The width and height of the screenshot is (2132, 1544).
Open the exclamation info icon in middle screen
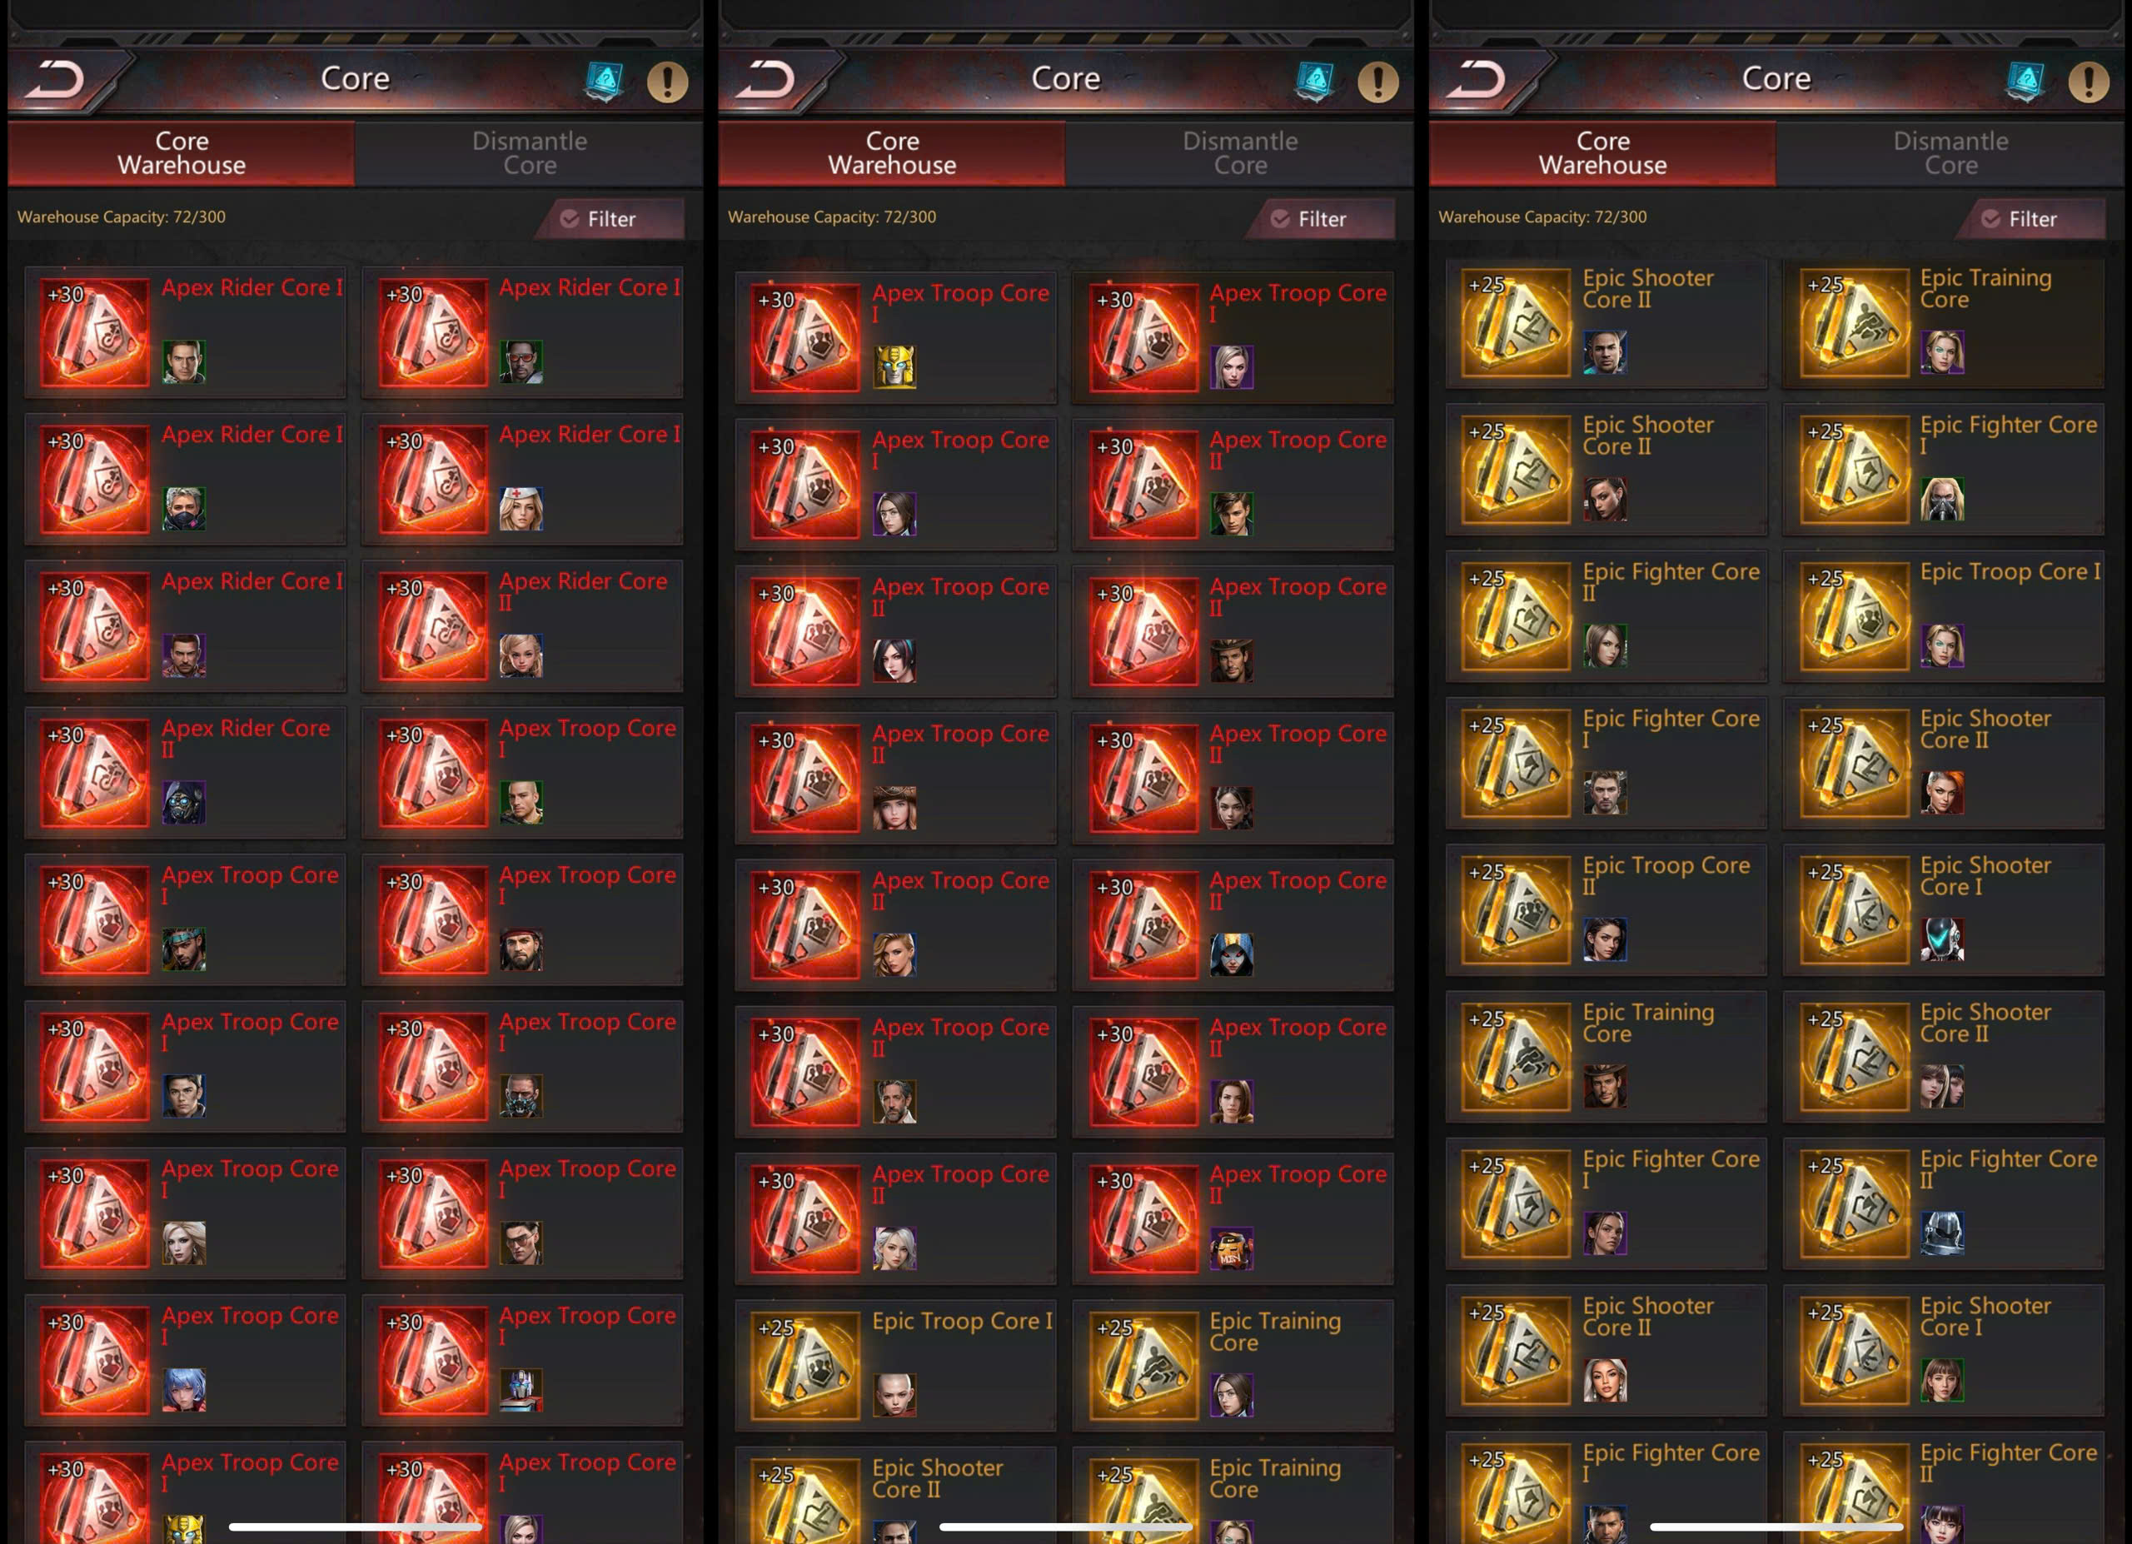[1378, 82]
